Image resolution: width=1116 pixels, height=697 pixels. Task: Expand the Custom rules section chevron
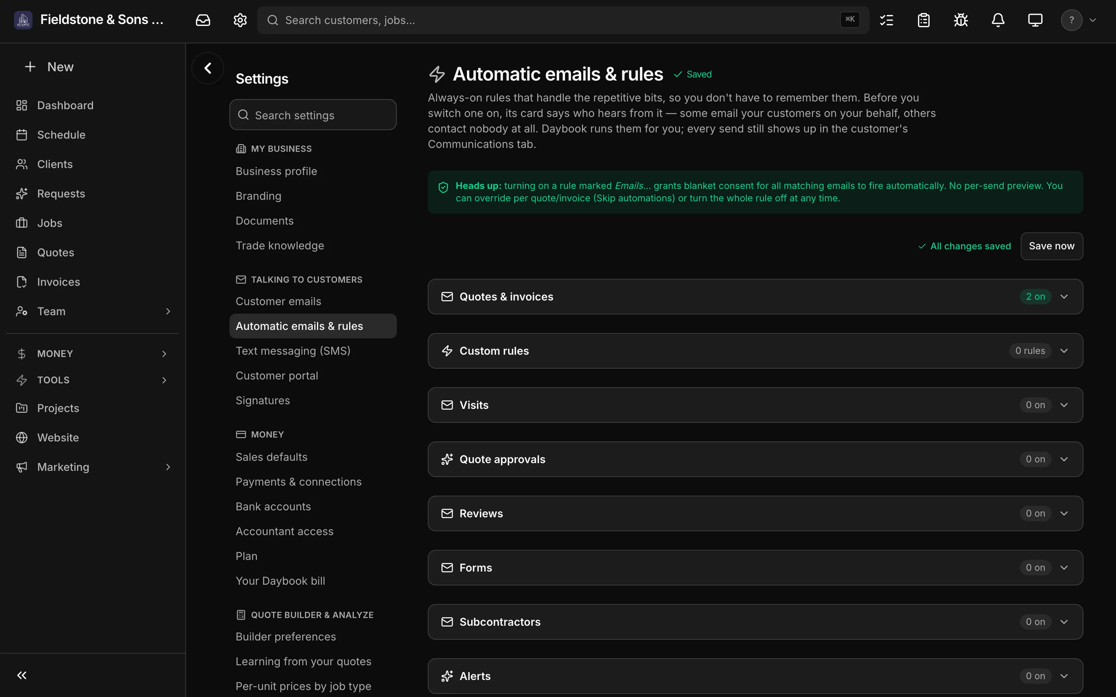point(1064,351)
